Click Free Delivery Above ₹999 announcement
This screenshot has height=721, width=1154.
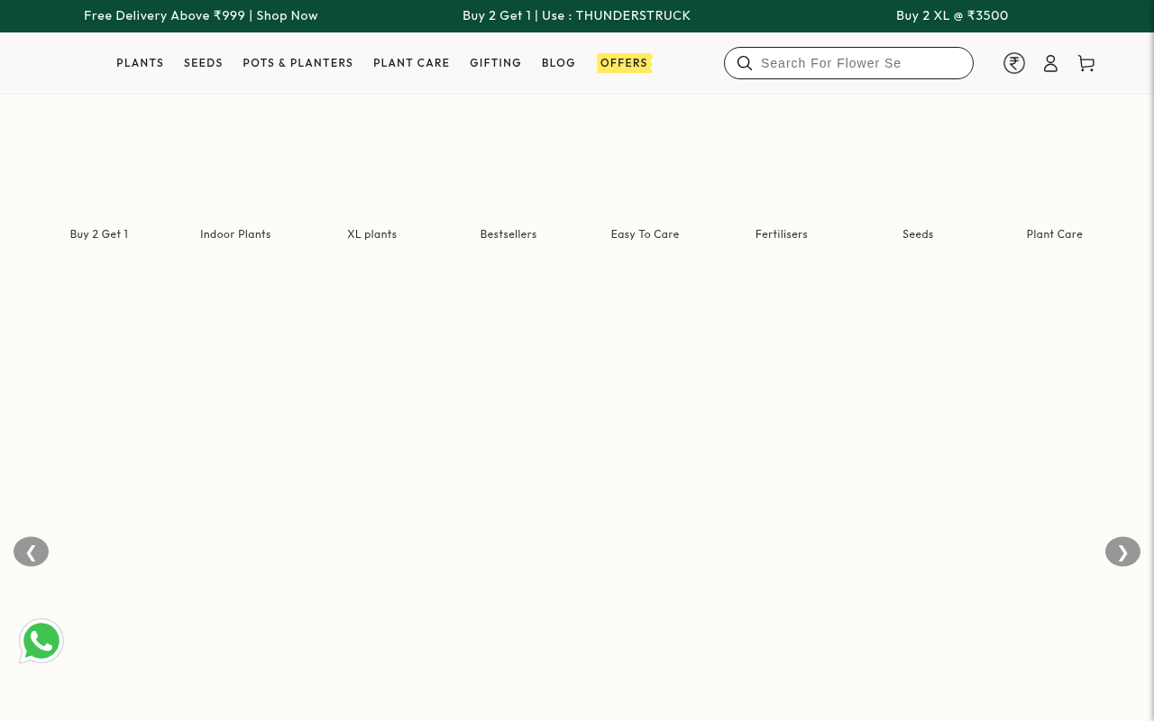point(201,15)
